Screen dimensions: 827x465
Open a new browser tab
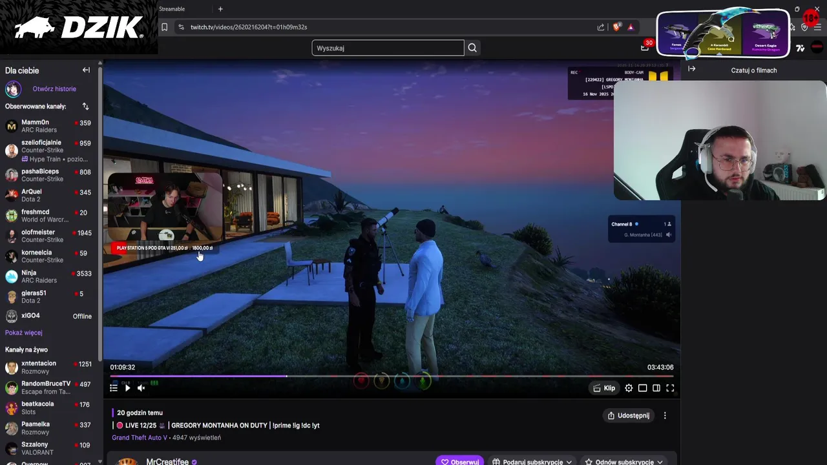coord(220,9)
